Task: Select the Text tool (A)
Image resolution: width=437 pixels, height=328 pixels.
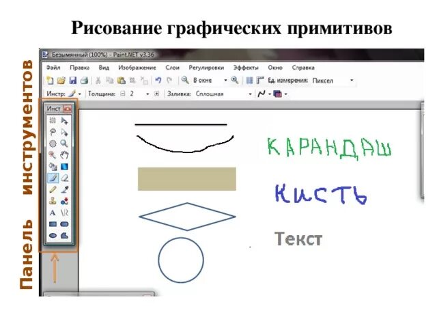Action: (53, 213)
